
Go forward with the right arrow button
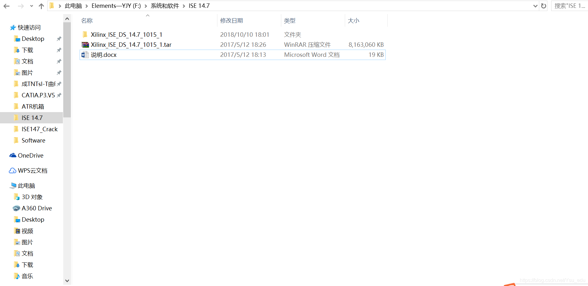click(x=21, y=6)
